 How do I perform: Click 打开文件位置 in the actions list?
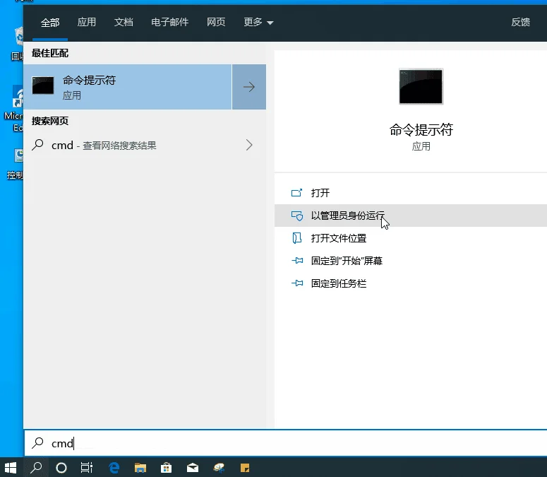(339, 238)
